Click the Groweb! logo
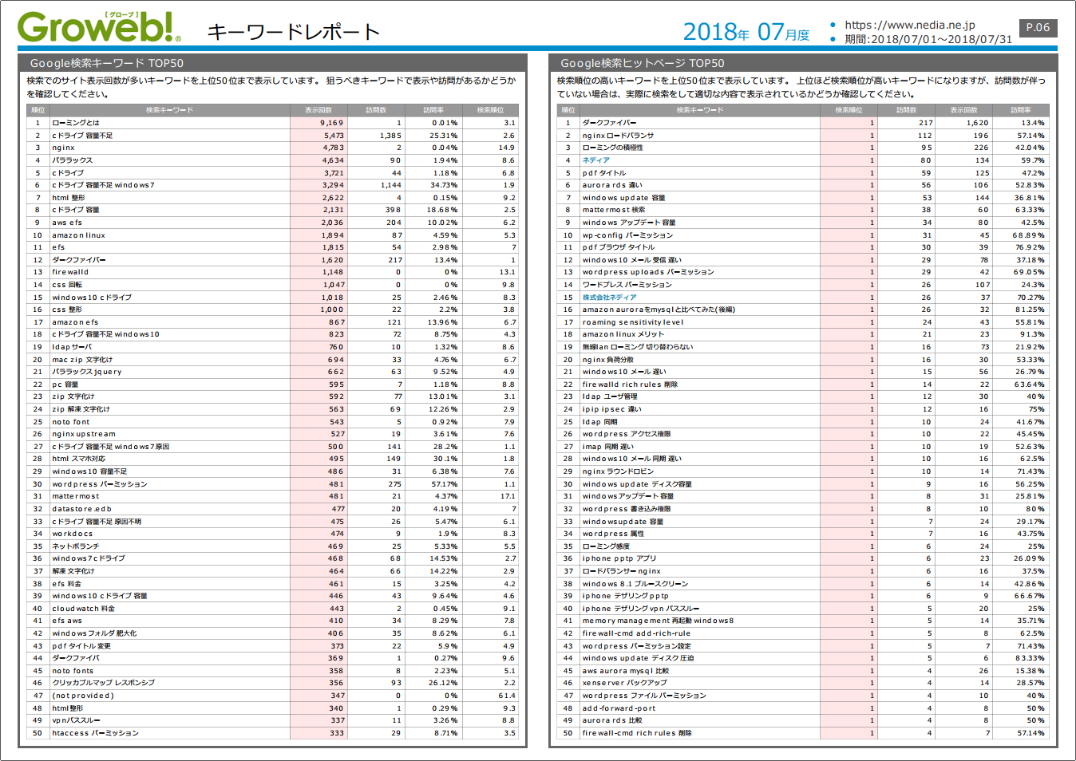 (x=99, y=27)
